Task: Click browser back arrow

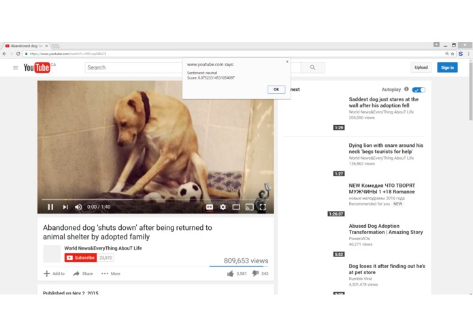Action: click(x=4, y=54)
